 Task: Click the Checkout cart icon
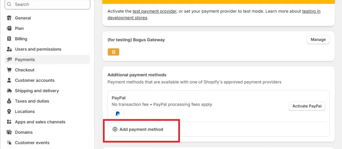[9, 70]
